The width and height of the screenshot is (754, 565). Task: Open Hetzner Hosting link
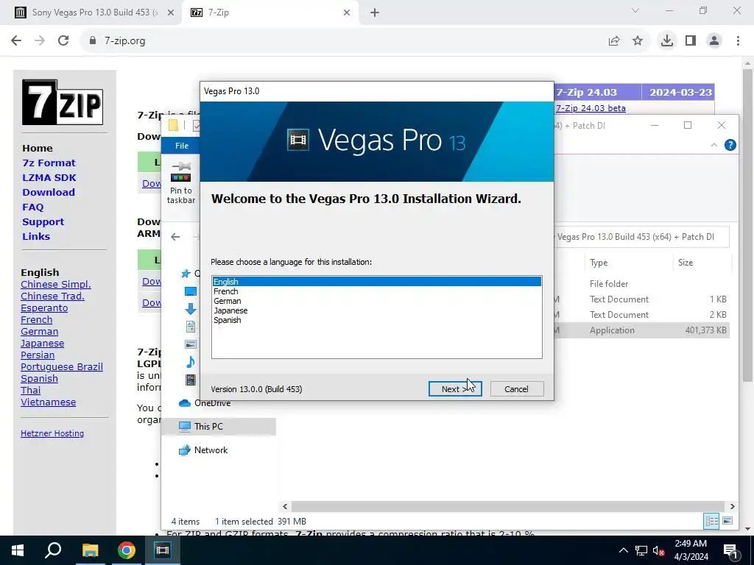point(52,433)
